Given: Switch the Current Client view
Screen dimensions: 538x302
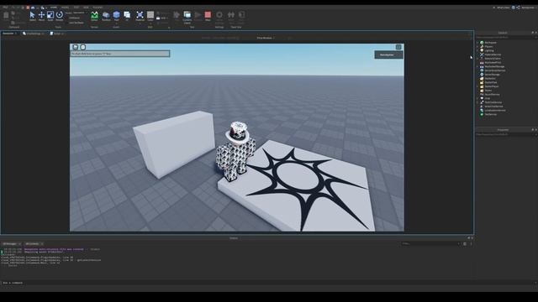Looking at the screenshot, I should tap(187, 17).
